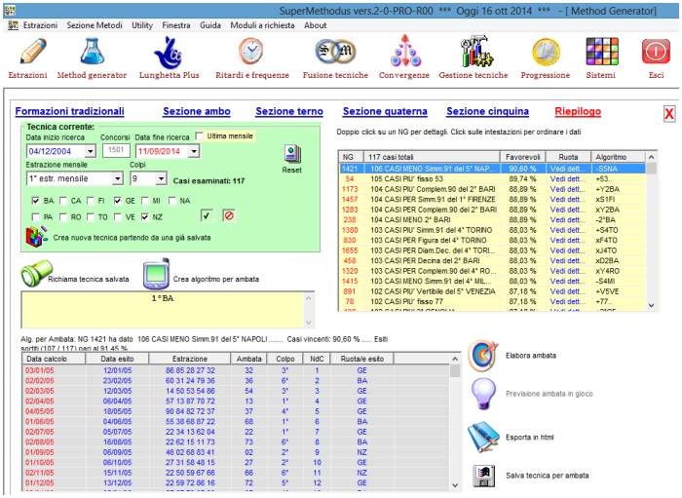Click the Concorsi field showing 1501
Screen dimensions: 682x498
point(116,150)
